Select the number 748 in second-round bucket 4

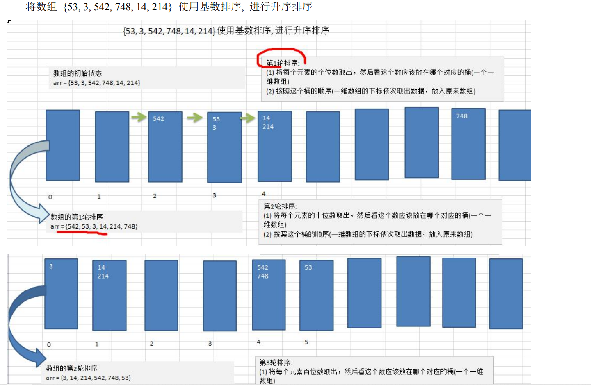coord(262,276)
